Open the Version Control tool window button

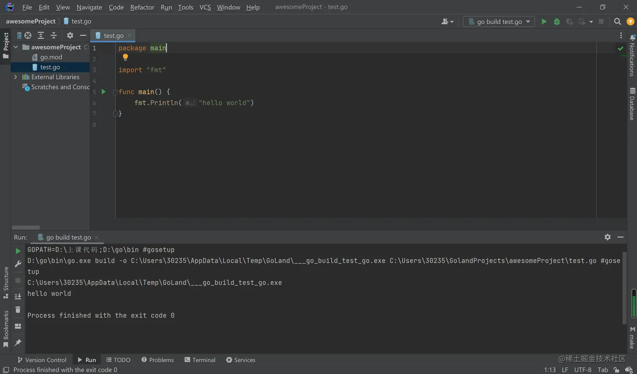[x=42, y=360]
